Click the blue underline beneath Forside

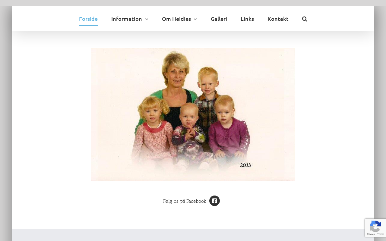tap(88, 25)
